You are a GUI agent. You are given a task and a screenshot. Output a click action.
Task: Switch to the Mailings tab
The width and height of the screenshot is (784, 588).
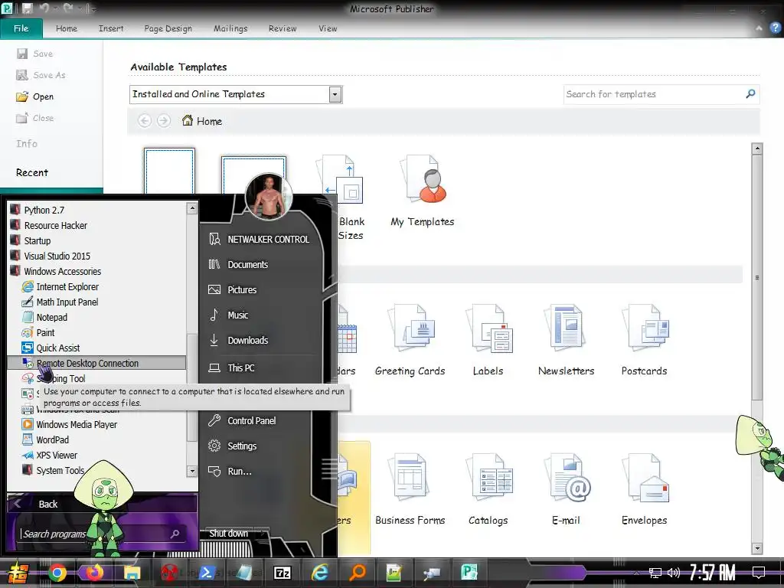[230, 28]
